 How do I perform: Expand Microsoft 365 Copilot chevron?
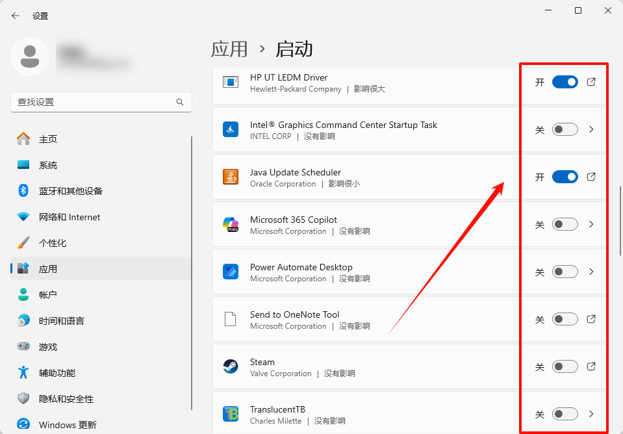(591, 225)
